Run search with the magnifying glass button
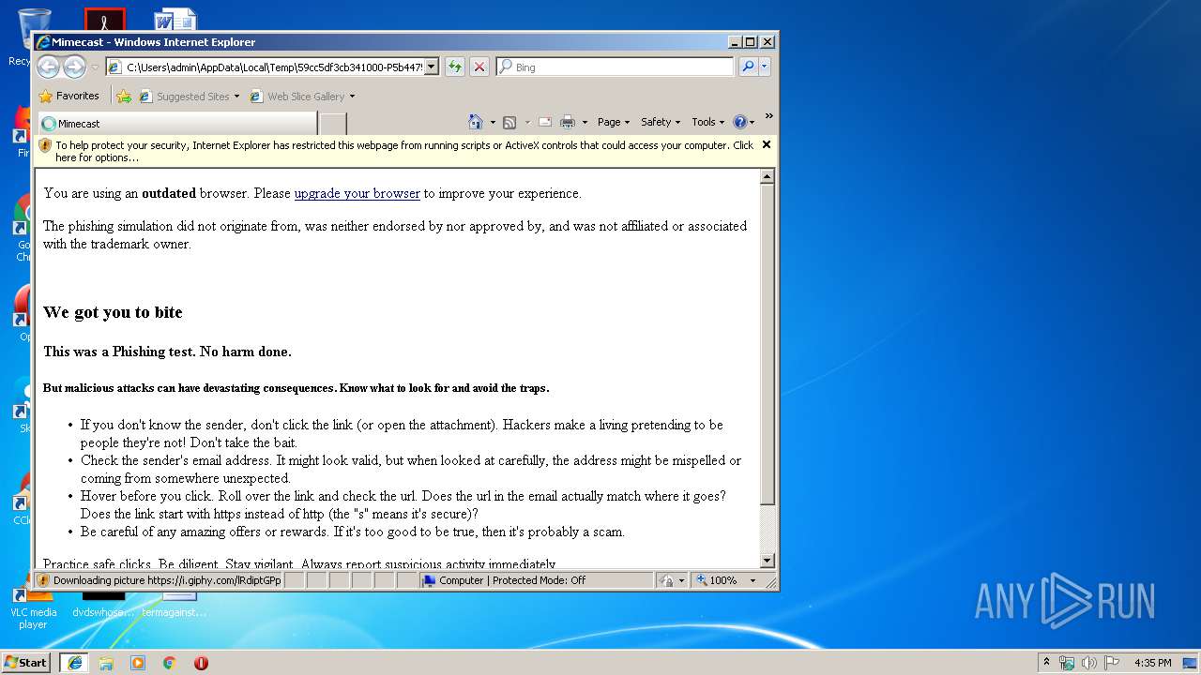 [x=748, y=67]
